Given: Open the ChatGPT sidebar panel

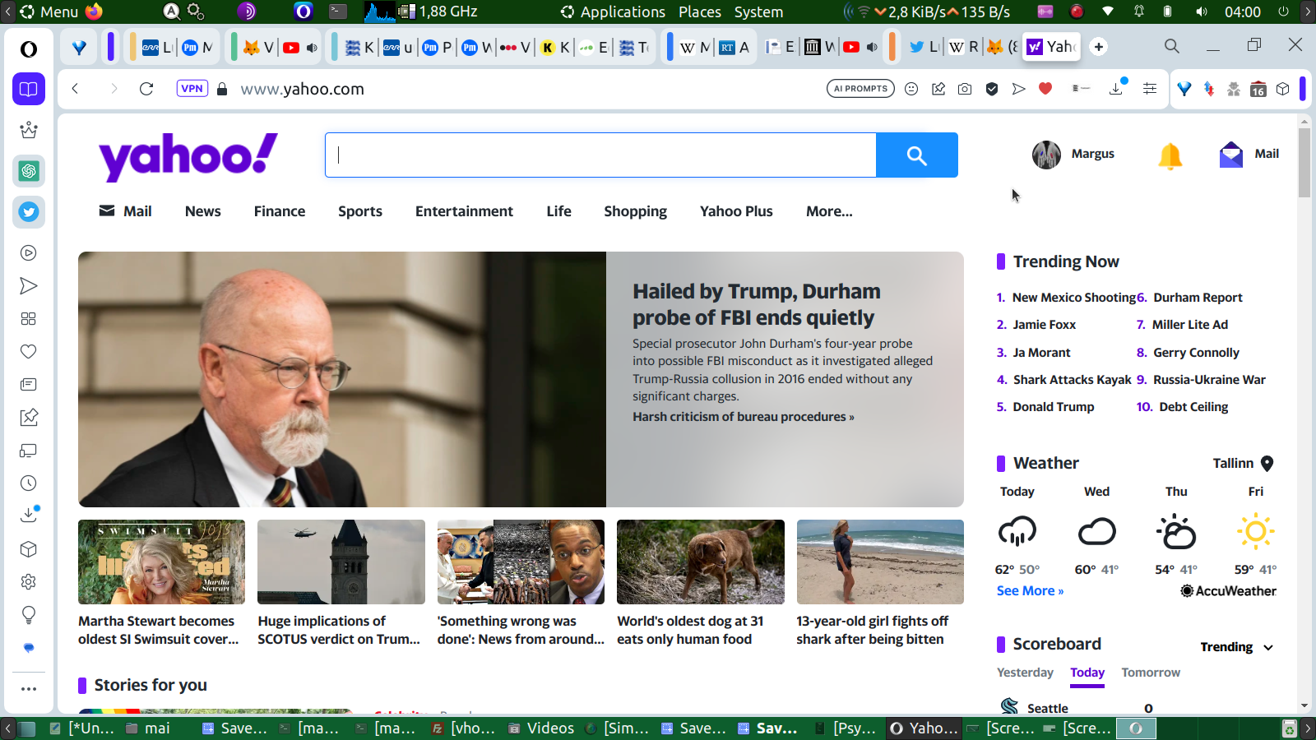Looking at the screenshot, I should 29,171.
